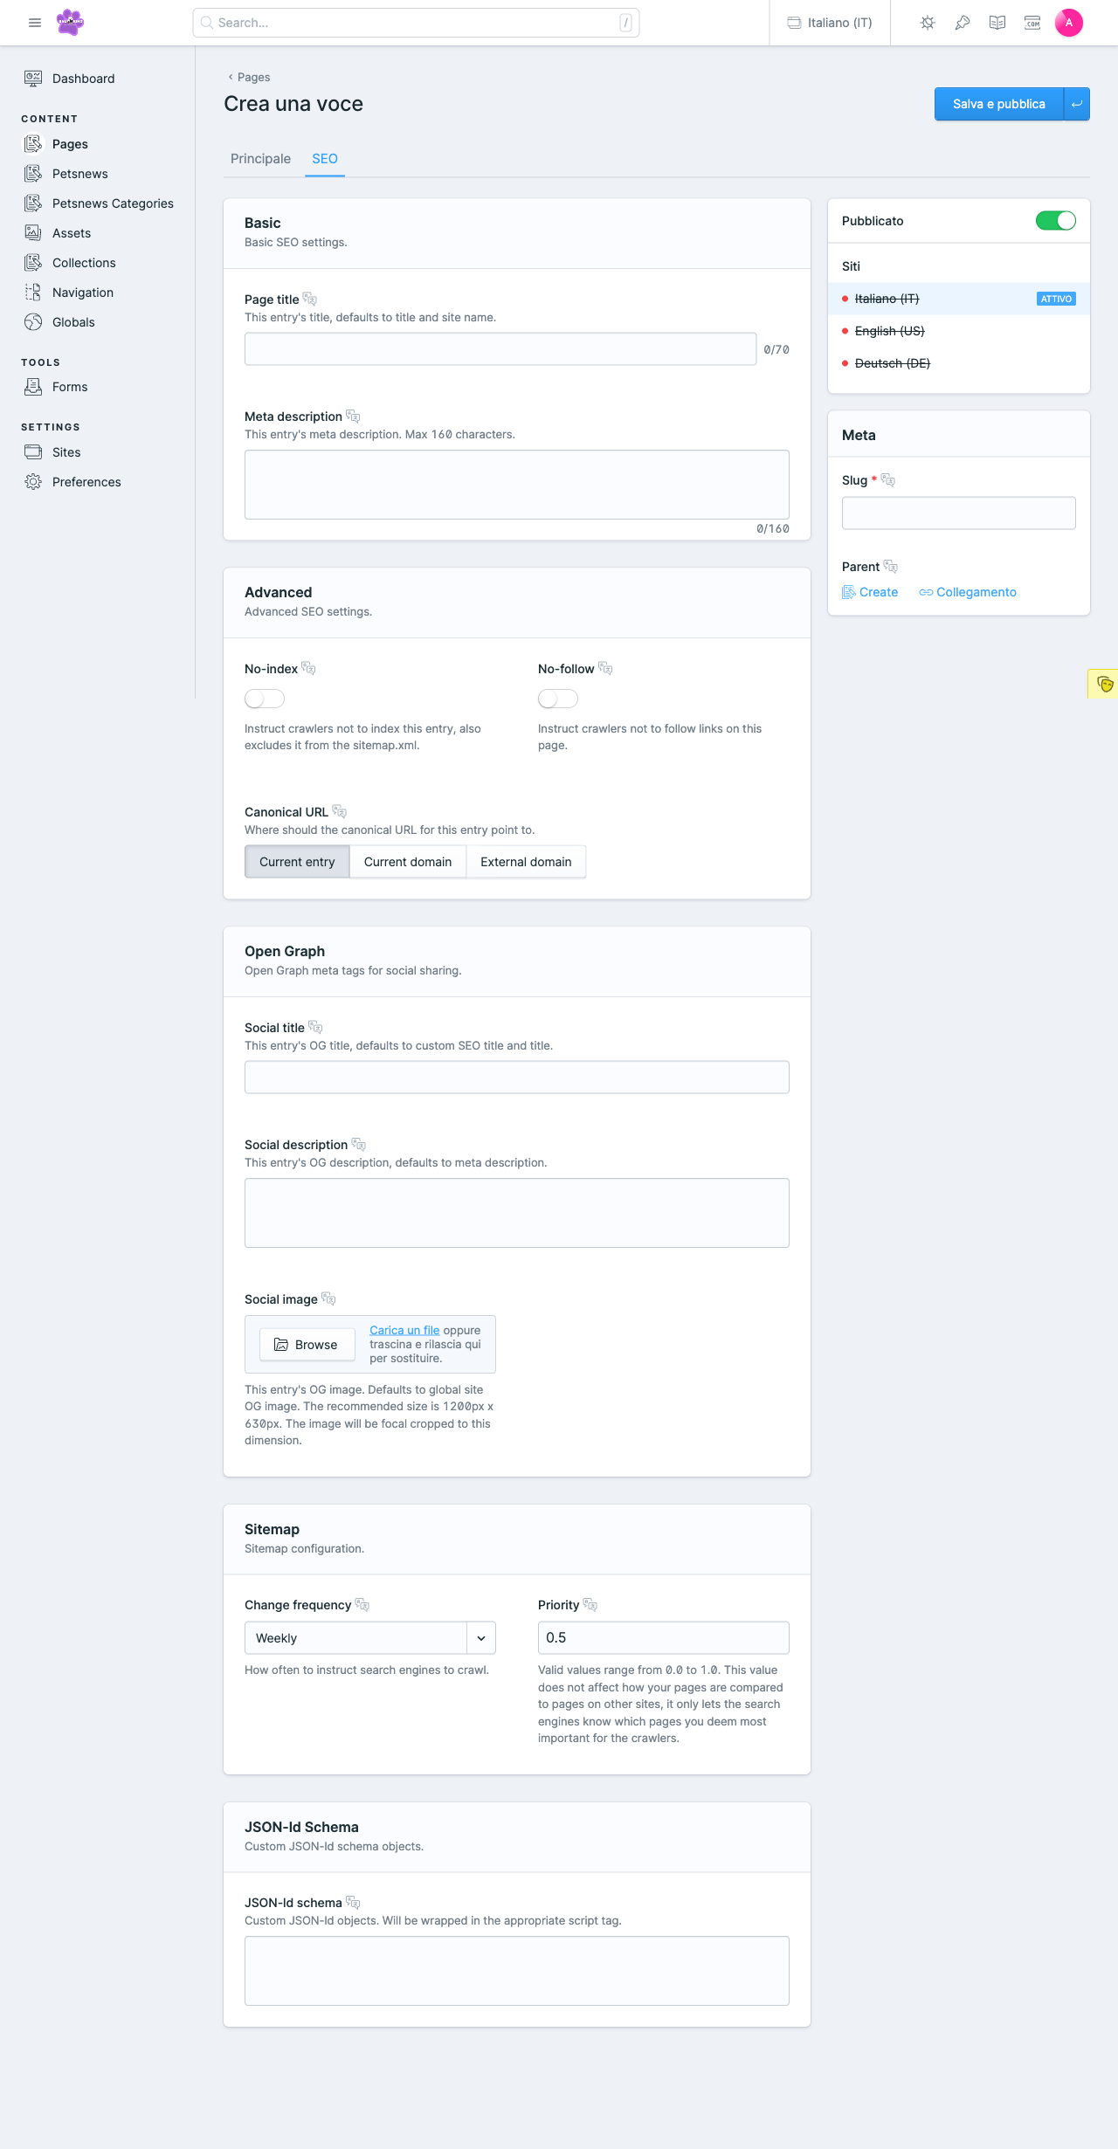Toggle the hamburger sidebar menu
Screen dimensions: 1118x2149
tap(35, 23)
